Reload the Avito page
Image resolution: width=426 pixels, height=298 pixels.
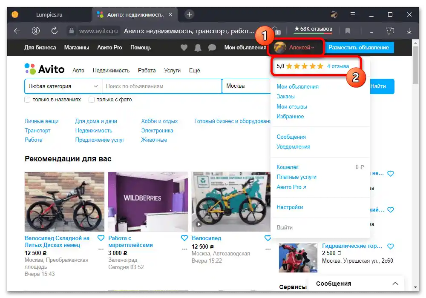55,31
